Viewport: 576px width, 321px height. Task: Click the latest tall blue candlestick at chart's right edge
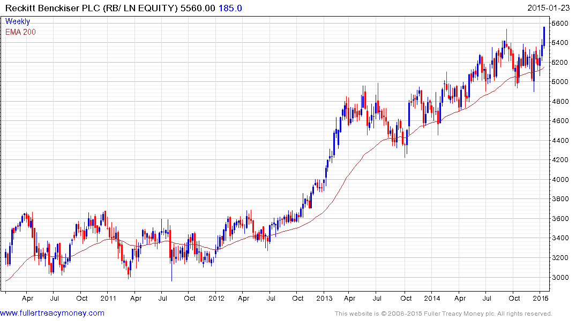click(x=544, y=36)
